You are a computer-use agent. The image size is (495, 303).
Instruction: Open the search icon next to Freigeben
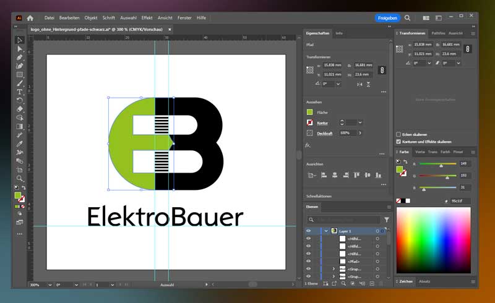[407, 18]
